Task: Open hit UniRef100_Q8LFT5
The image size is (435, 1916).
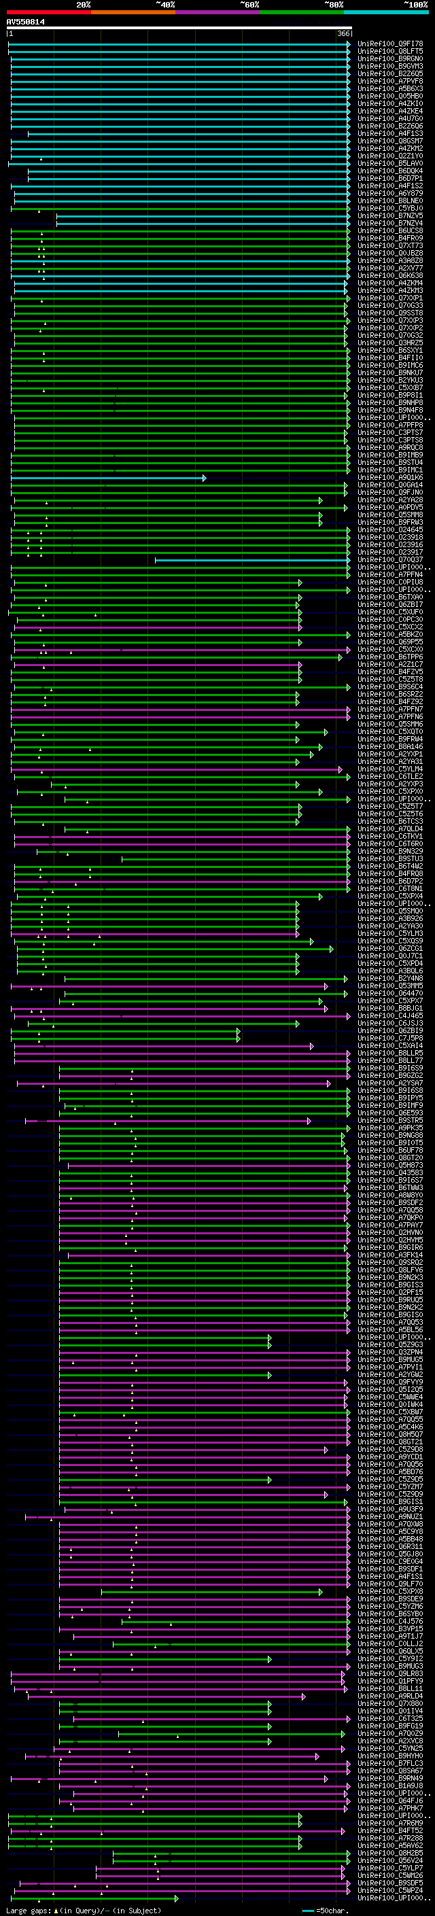Action: coord(390,52)
